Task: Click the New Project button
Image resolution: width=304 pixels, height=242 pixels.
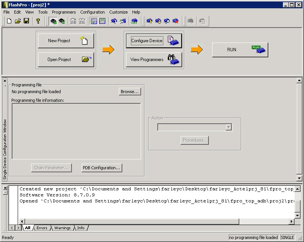Action: point(66,41)
